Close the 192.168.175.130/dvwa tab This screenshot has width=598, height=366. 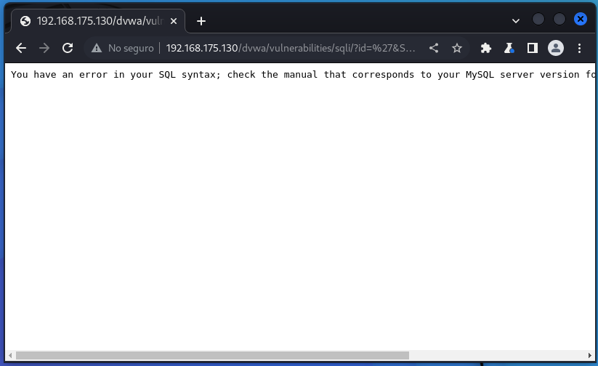[x=174, y=21]
